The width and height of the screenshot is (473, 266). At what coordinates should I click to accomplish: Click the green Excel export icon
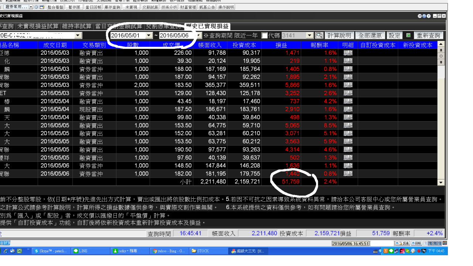[408, 35]
